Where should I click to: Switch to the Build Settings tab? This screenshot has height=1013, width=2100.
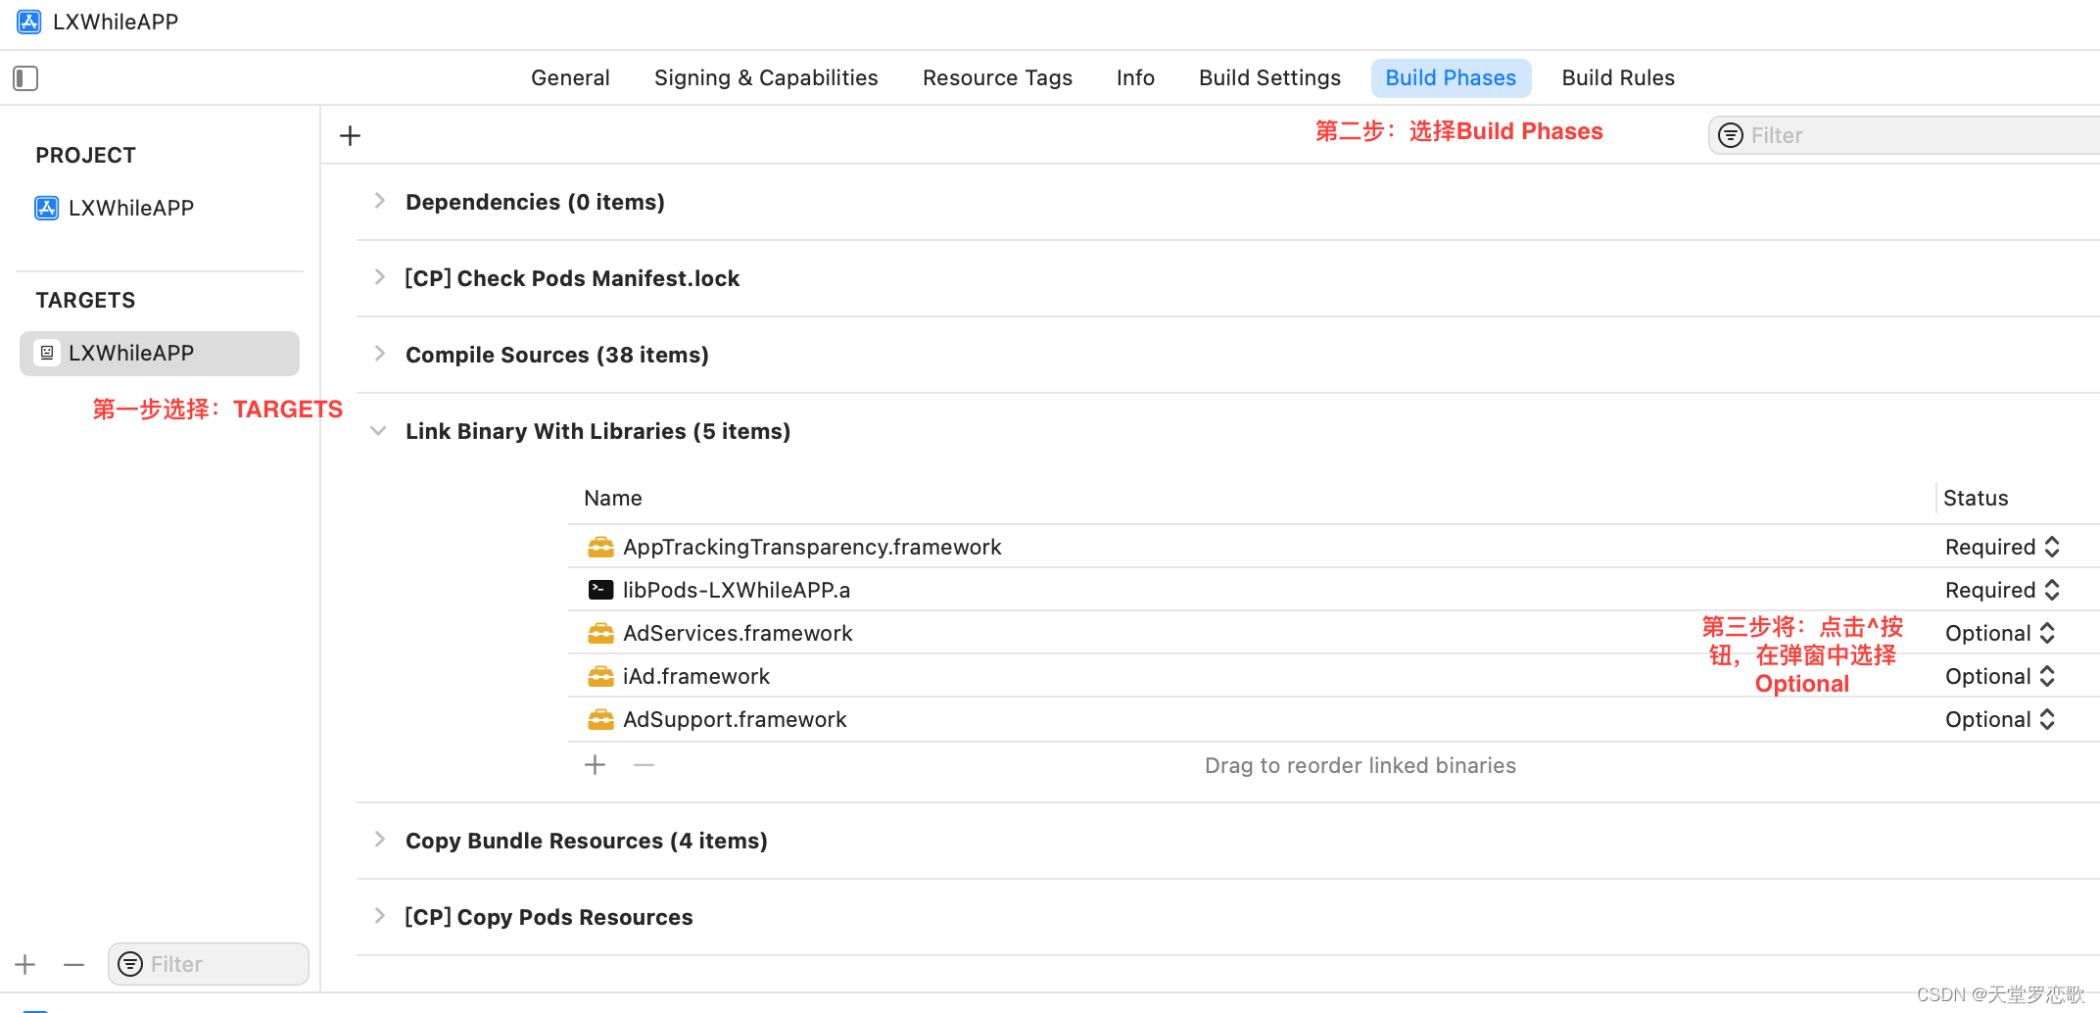click(1269, 77)
